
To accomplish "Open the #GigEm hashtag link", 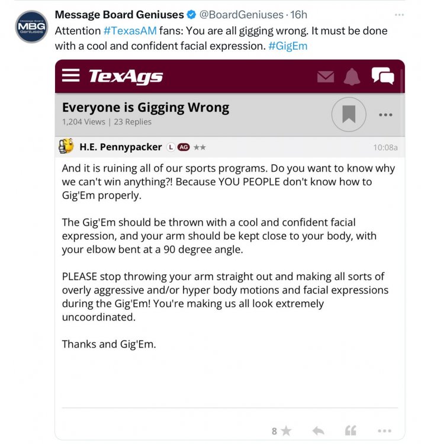I will [288, 46].
